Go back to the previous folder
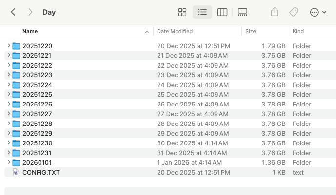336x195 pixels. tap(13, 12)
